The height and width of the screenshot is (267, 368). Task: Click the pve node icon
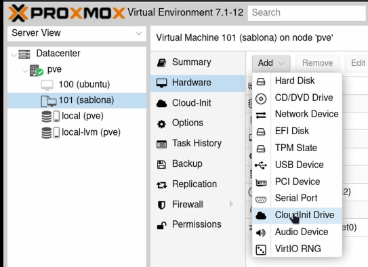(x=37, y=70)
